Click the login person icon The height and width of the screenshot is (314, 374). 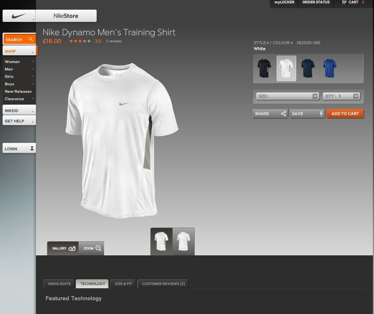(x=32, y=148)
